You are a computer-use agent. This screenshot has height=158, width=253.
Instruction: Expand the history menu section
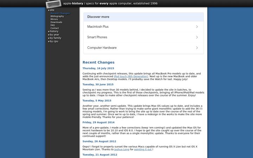point(53,31)
